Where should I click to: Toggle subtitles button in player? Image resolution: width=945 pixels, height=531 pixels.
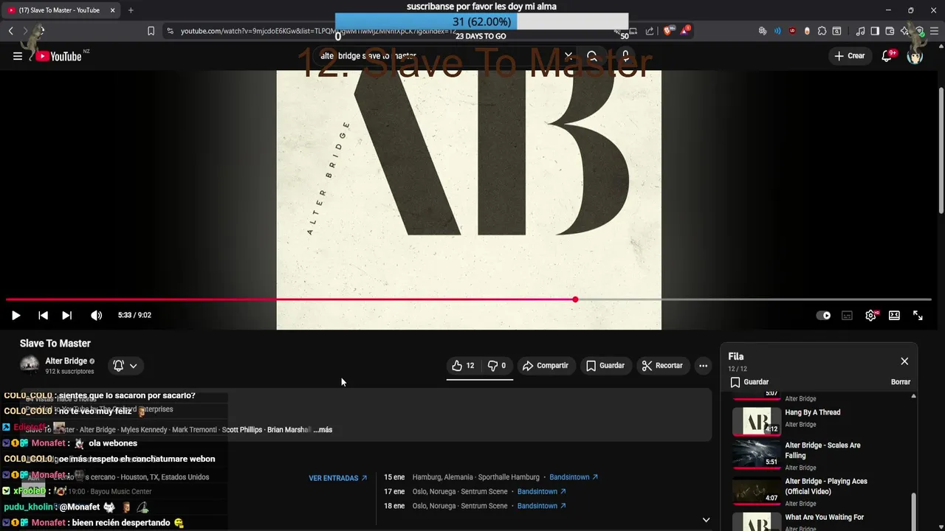[847, 316]
